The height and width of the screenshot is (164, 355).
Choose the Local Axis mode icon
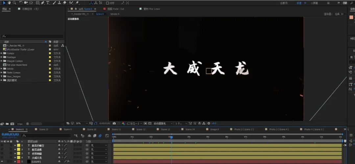[x=91, y=3]
